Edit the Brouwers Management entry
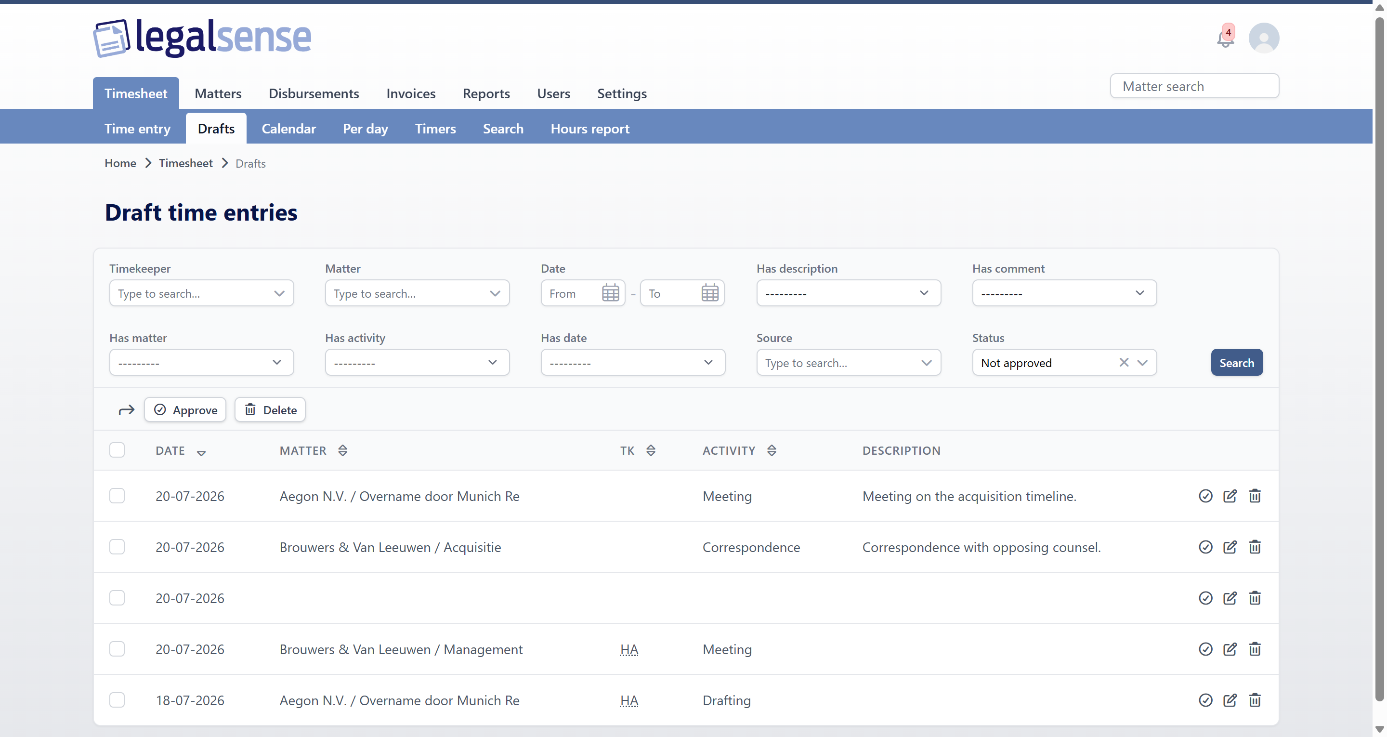The height and width of the screenshot is (737, 1387). 1230,649
